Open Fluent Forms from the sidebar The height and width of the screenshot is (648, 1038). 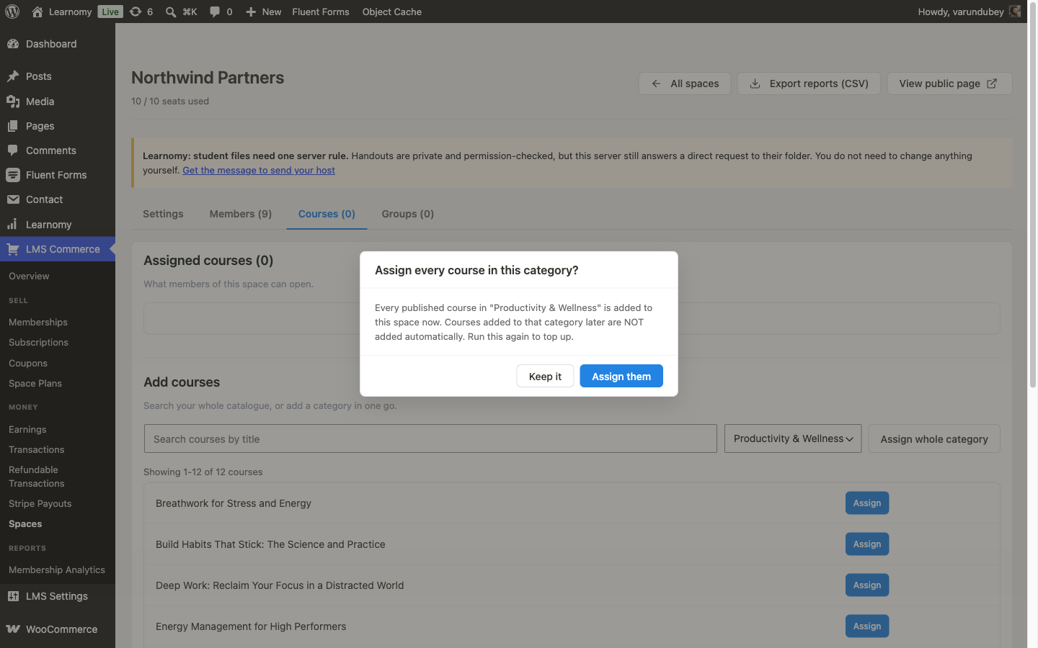pos(58,175)
